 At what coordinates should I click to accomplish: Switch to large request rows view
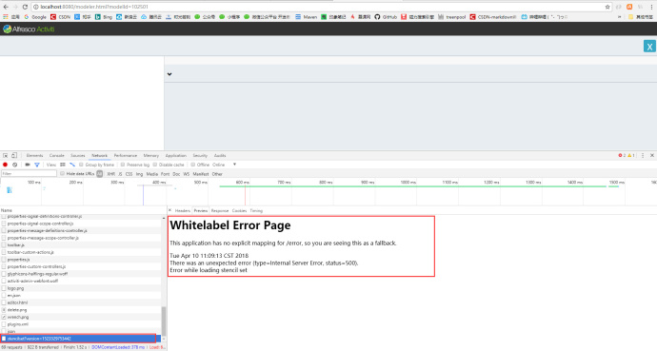tap(63, 165)
